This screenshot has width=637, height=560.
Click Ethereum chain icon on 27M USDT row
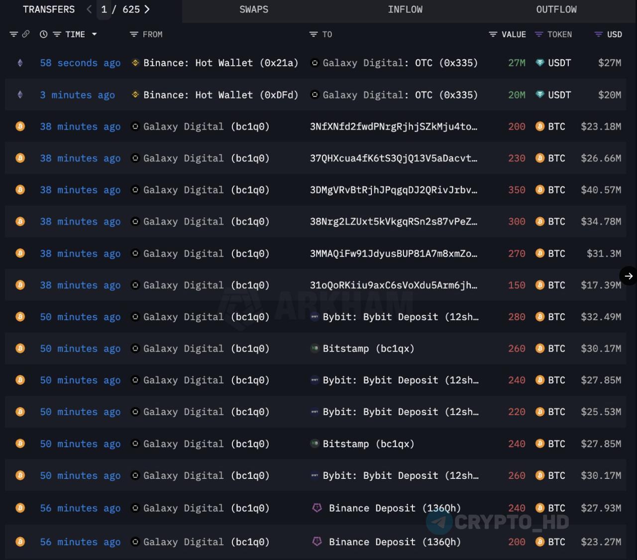(20, 63)
